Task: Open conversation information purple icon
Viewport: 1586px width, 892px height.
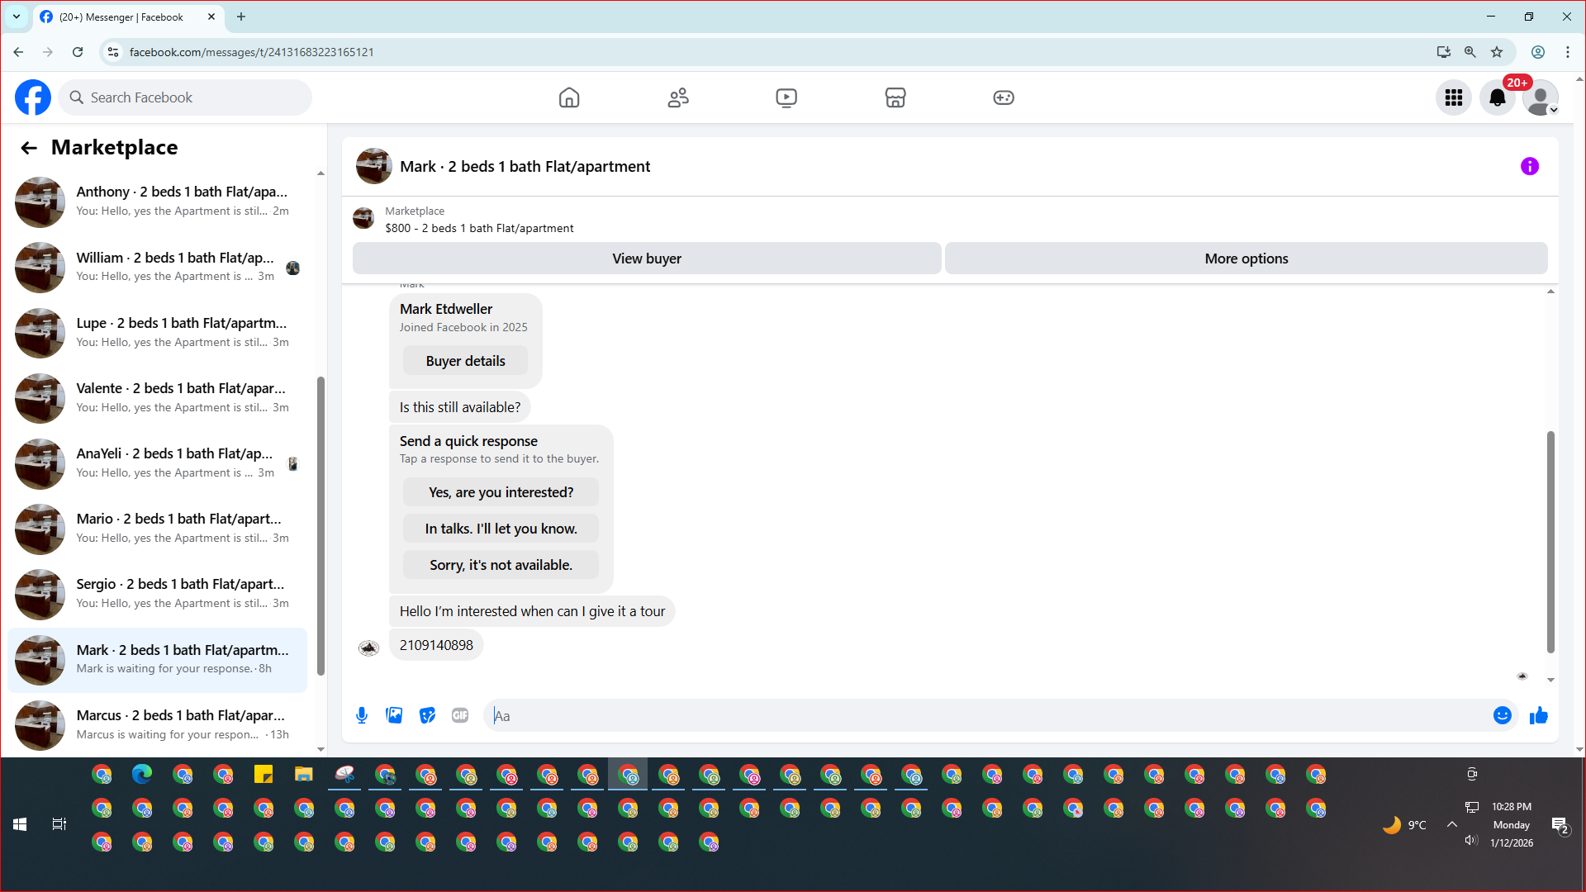Action: tap(1529, 166)
